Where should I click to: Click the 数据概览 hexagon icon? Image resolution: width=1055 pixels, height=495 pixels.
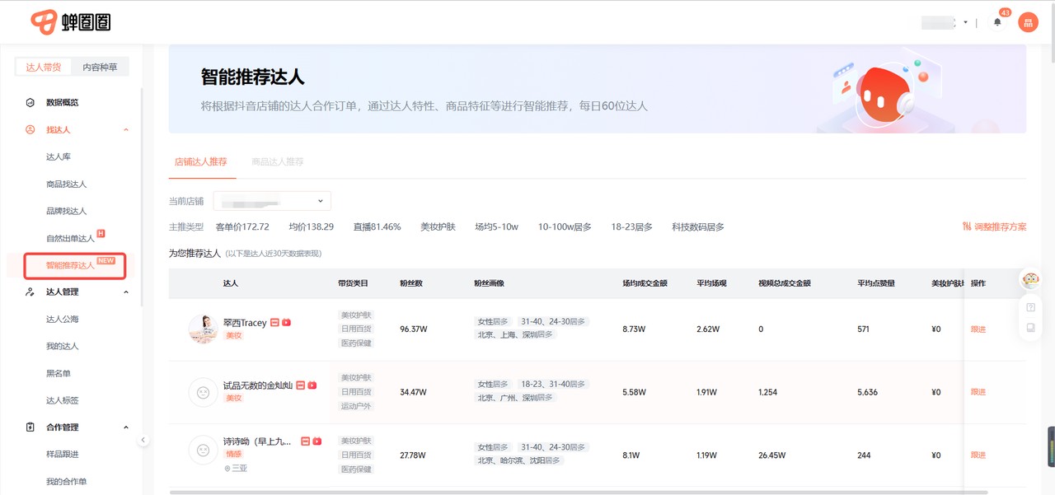click(x=30, y=102)
